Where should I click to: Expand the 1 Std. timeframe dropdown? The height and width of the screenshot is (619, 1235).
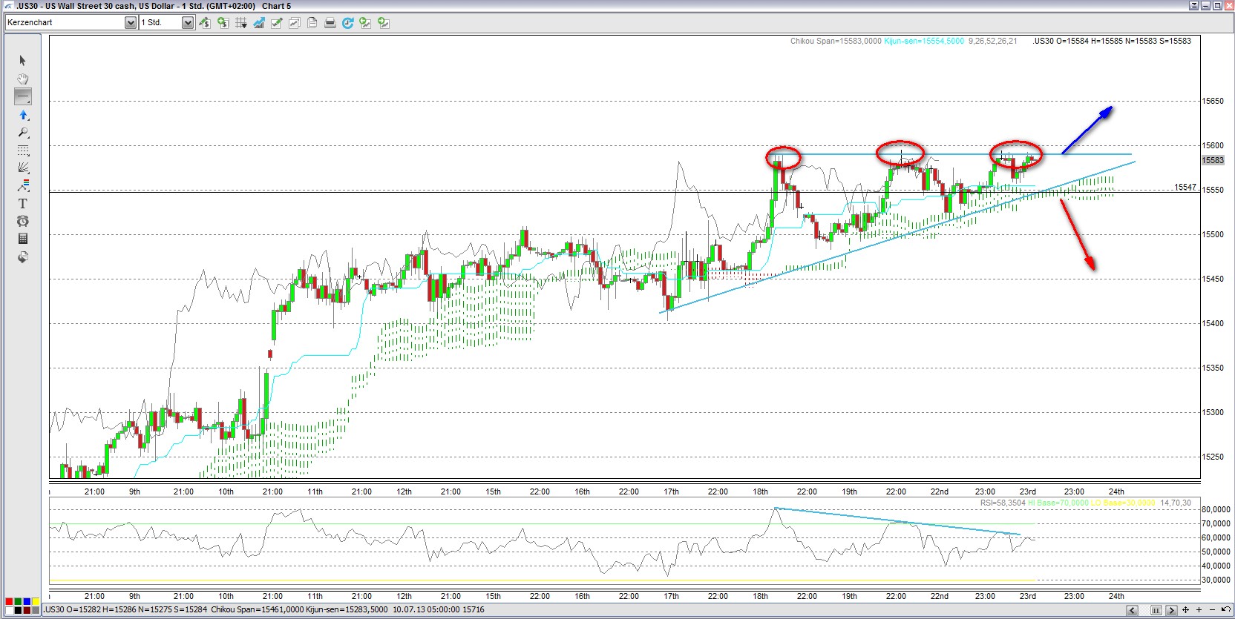pyautogui.click(x=187, y=23)
